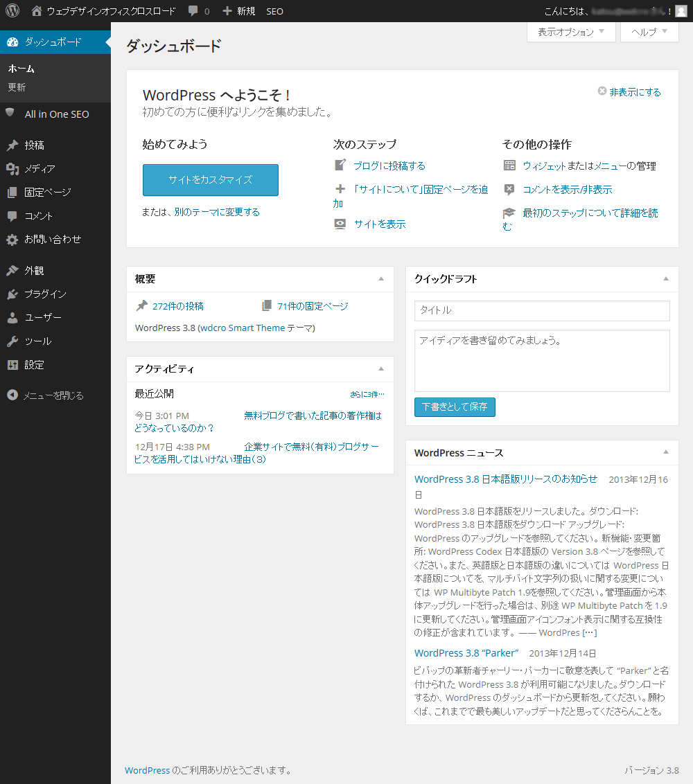693x784 pixels.
Task: Click the dashboard gauge icon in sidebar
Action: (12, 42)
